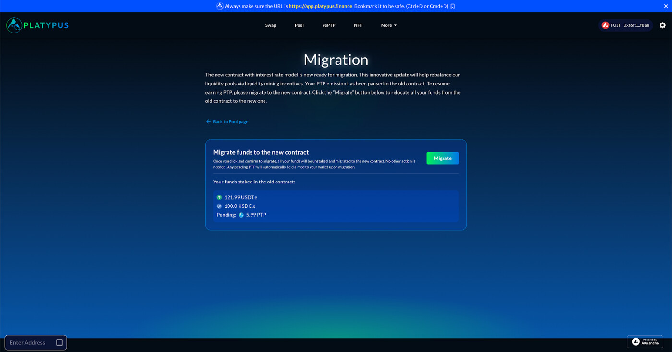Screen dimensions: 672x352
Task: Click the 121.99 USDT.e amount
Action: tap(240, 197)
